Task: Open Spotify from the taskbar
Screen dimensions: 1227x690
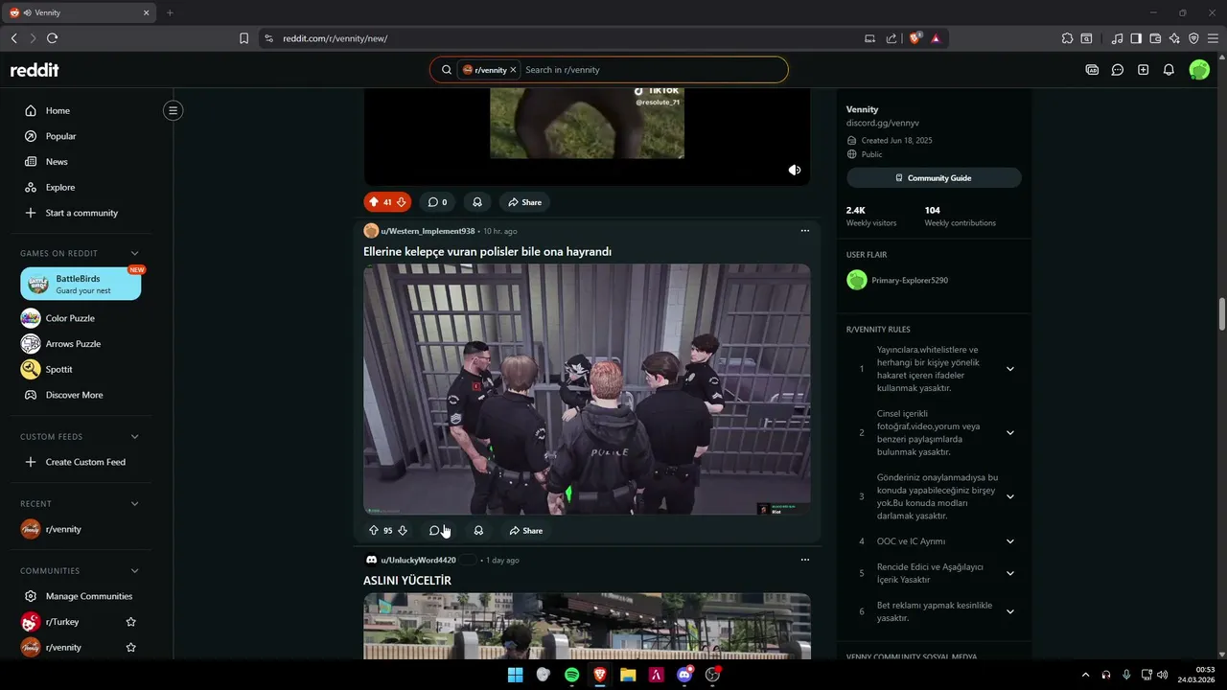Action: [571, 675]
